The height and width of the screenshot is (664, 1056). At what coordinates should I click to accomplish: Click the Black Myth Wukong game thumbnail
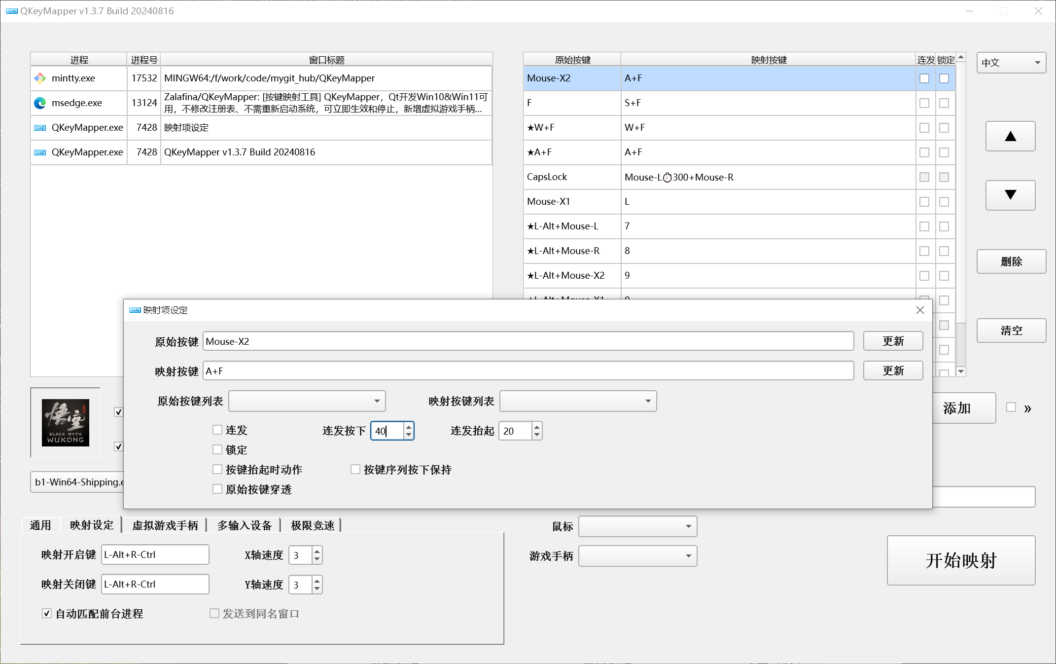(66, 422)
